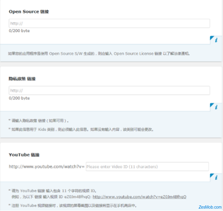Click the byte counter below privacy policy field
This screenshot has height=211, width=223.
pos(19,98)
